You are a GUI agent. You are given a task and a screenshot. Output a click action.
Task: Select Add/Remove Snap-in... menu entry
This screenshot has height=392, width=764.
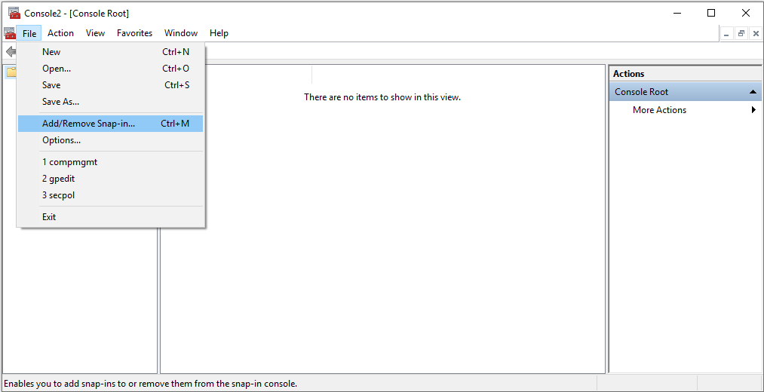coord(111,124)
